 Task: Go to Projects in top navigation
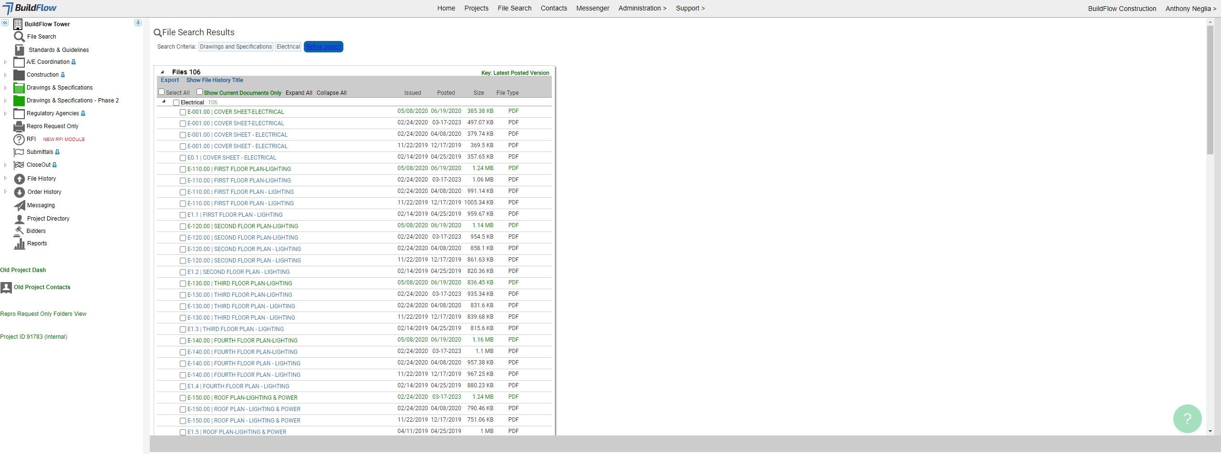click(x=476, y=8)
